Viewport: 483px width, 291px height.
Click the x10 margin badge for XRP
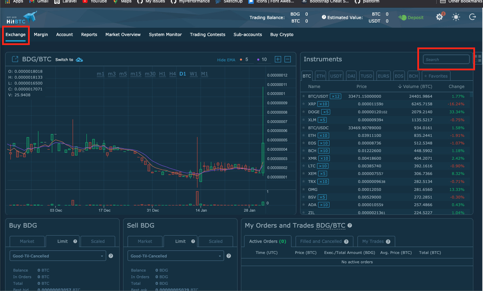click(x=323, y=104)
